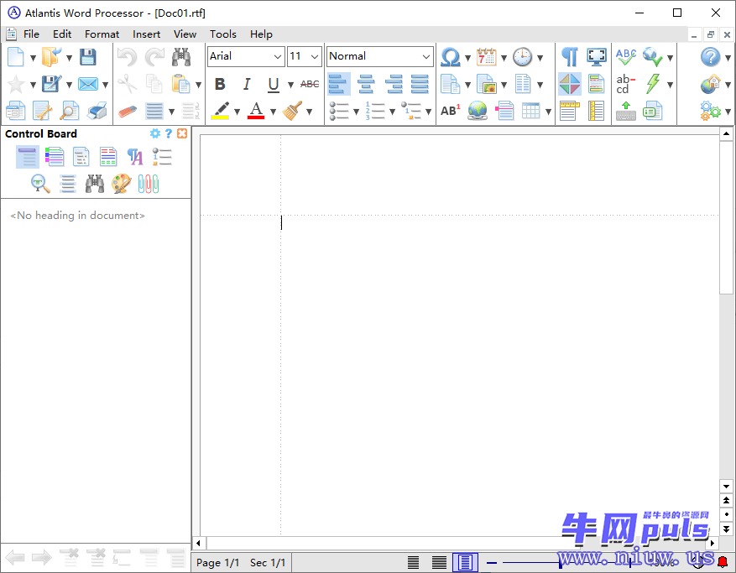Click the hyphenation ab-cd icon
The height and width of the screenshot is (573, 736).
(x=626, y=85)
